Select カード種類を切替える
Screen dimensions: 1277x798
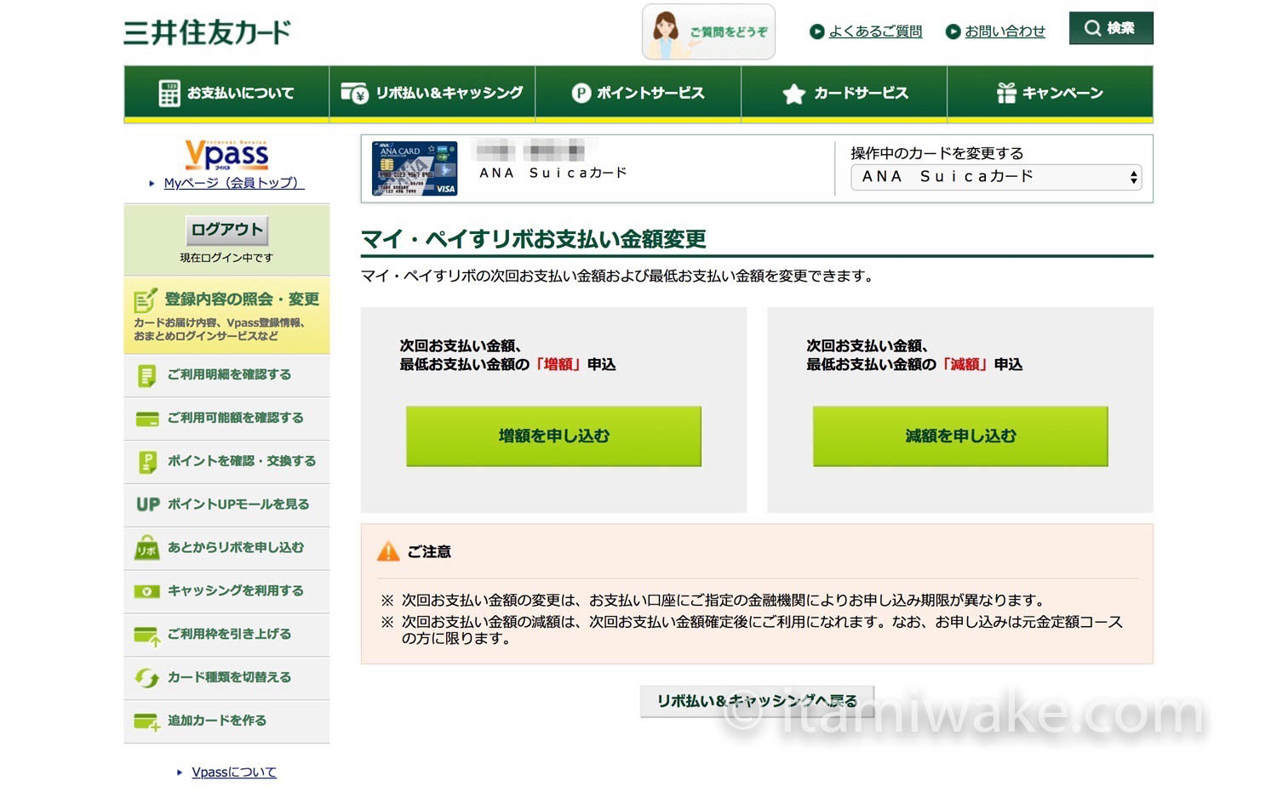click(226, 679)
